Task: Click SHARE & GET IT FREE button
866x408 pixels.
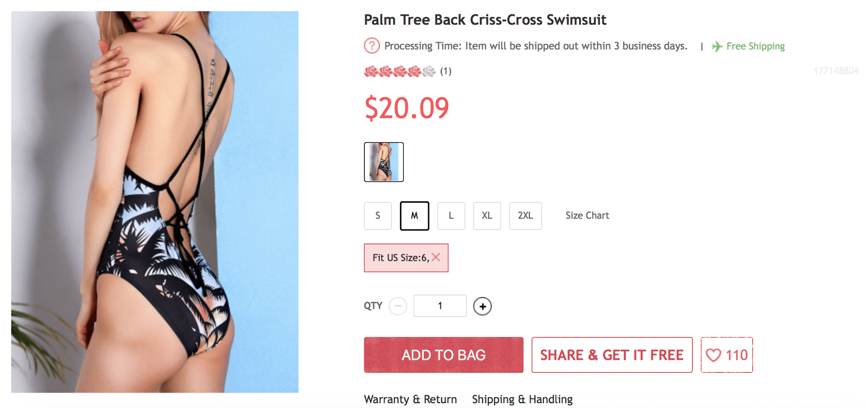Action: click(612, 355)
